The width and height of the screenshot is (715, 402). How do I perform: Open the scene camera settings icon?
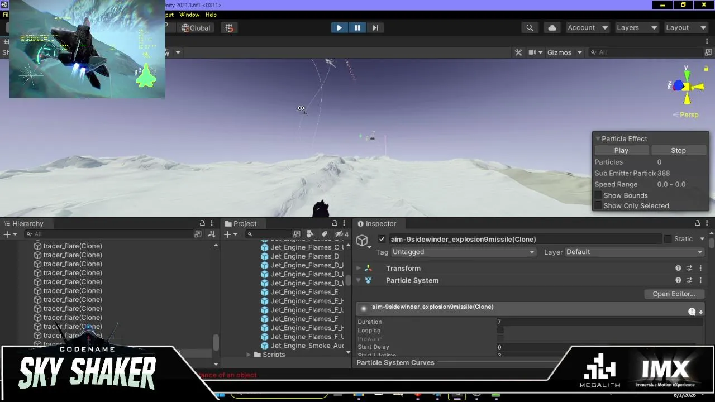coord(532,52)
